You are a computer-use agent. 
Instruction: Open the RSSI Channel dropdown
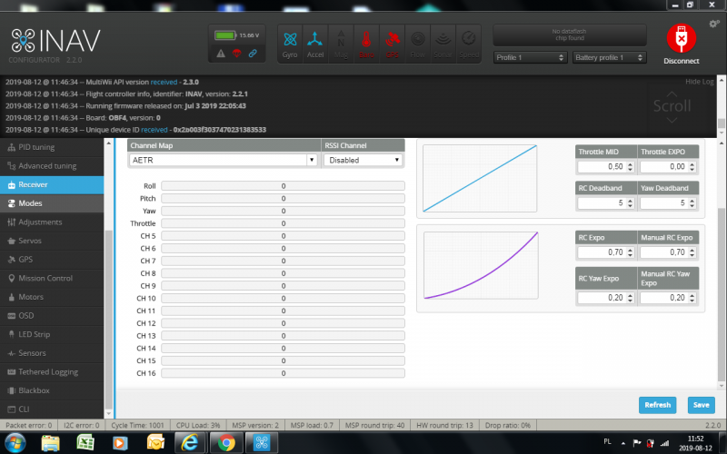tap(363, 160)
